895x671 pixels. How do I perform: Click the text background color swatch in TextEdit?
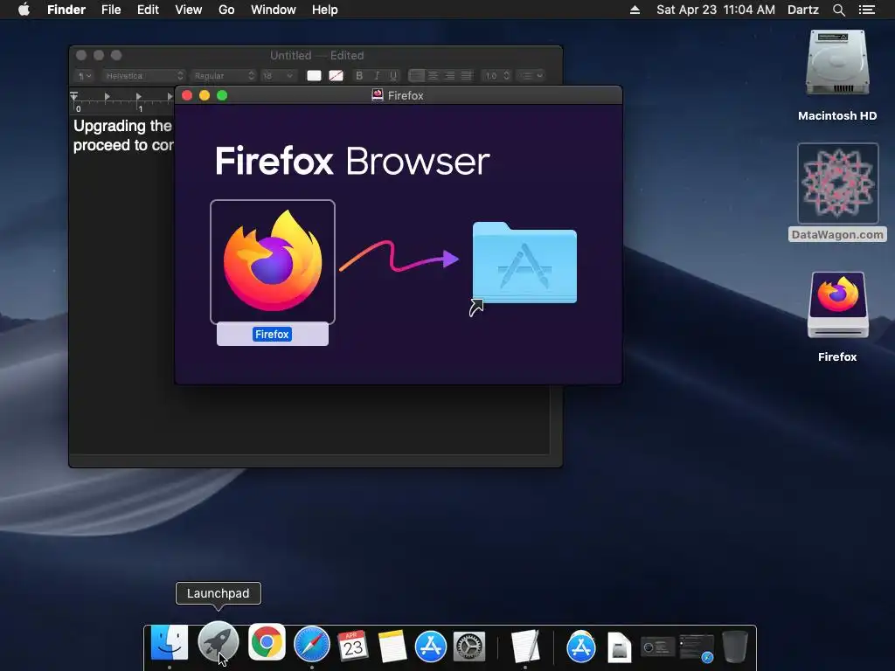point(336,75)
